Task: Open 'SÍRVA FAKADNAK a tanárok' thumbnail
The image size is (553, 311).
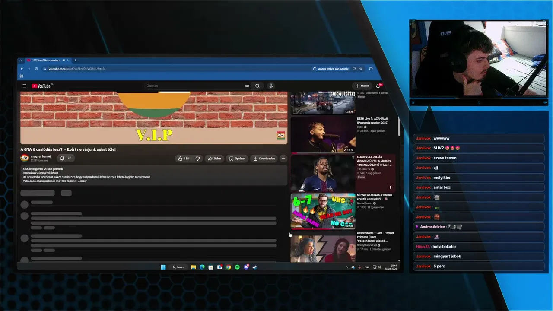Action: (x=323, y=211)
